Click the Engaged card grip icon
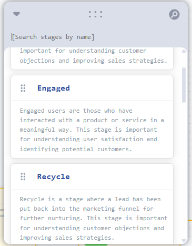 (x=23, y=88)
